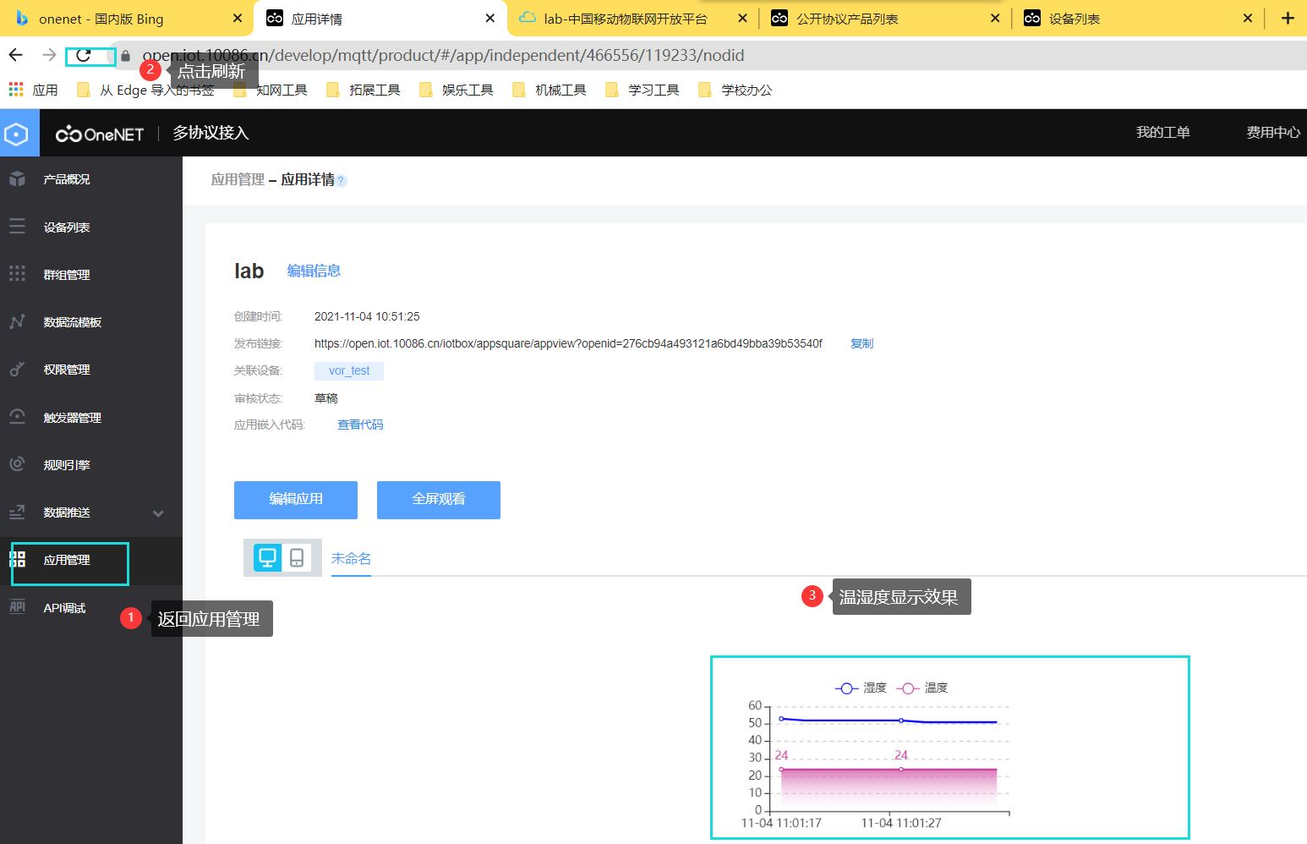The width and height of the screenshot is (1307, 844).
Task: Click the 权限管理 key icon in the sidebar
Action: [x=17, y=369]
